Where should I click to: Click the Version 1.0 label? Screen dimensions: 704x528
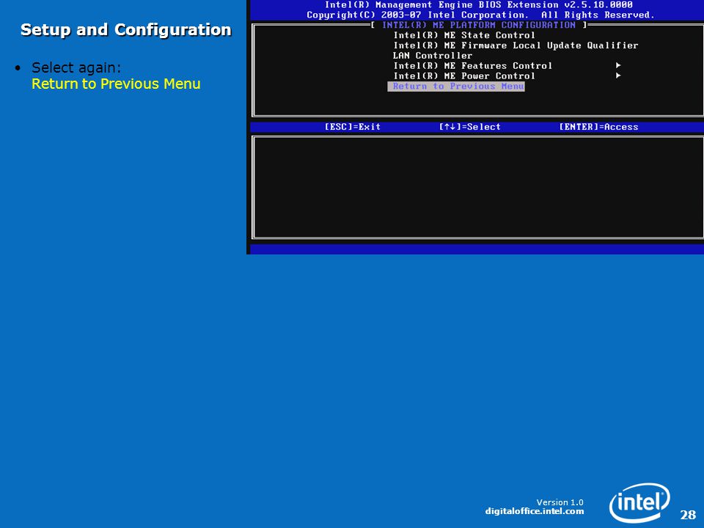pos(560,502)
